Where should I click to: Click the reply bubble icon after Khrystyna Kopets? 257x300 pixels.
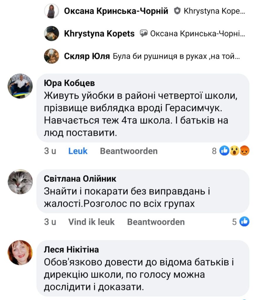tap(143, 34)
